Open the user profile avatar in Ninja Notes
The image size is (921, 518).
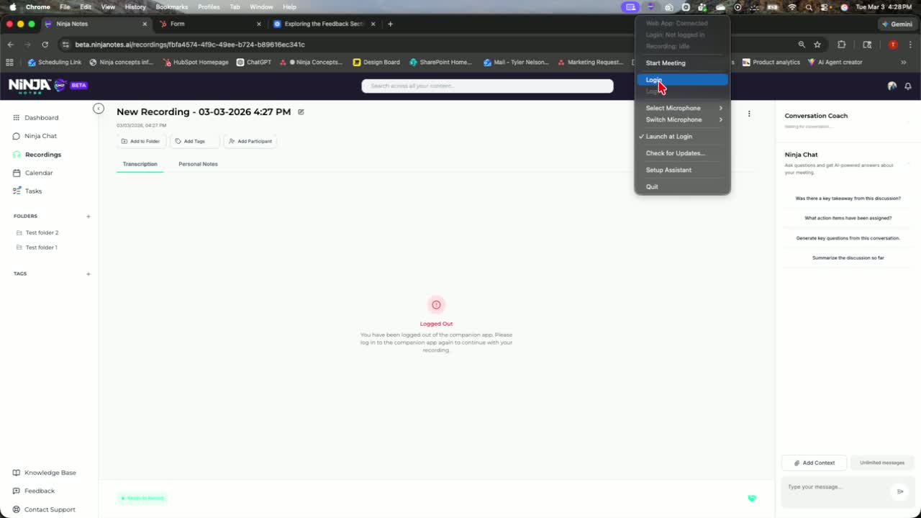coord(892,86)
